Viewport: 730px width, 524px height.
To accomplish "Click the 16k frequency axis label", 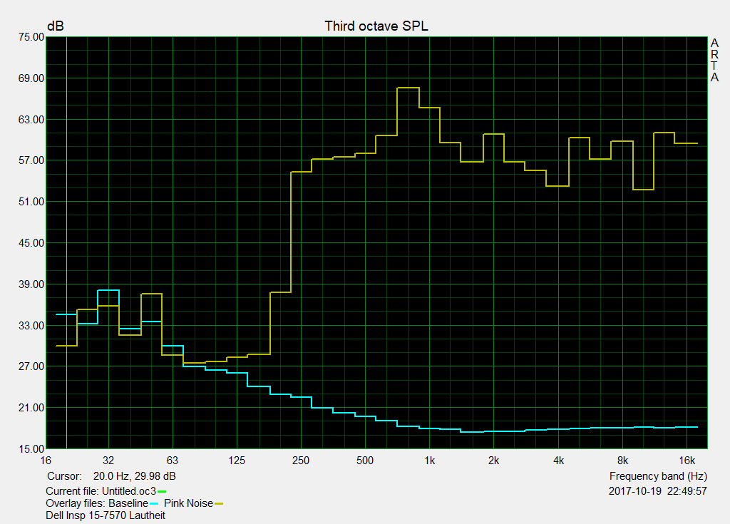I will [687, 461].
